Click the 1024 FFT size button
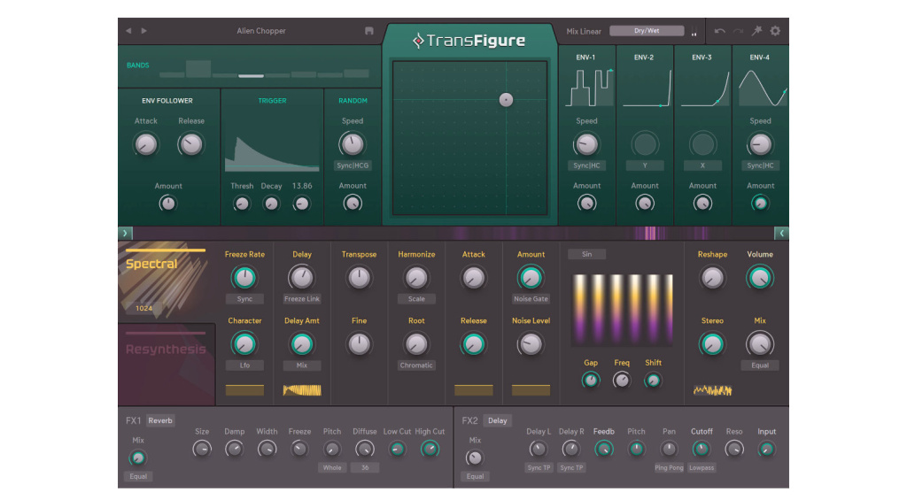Image resolution: width=907 pixels, height=500 pixels. 144,308
